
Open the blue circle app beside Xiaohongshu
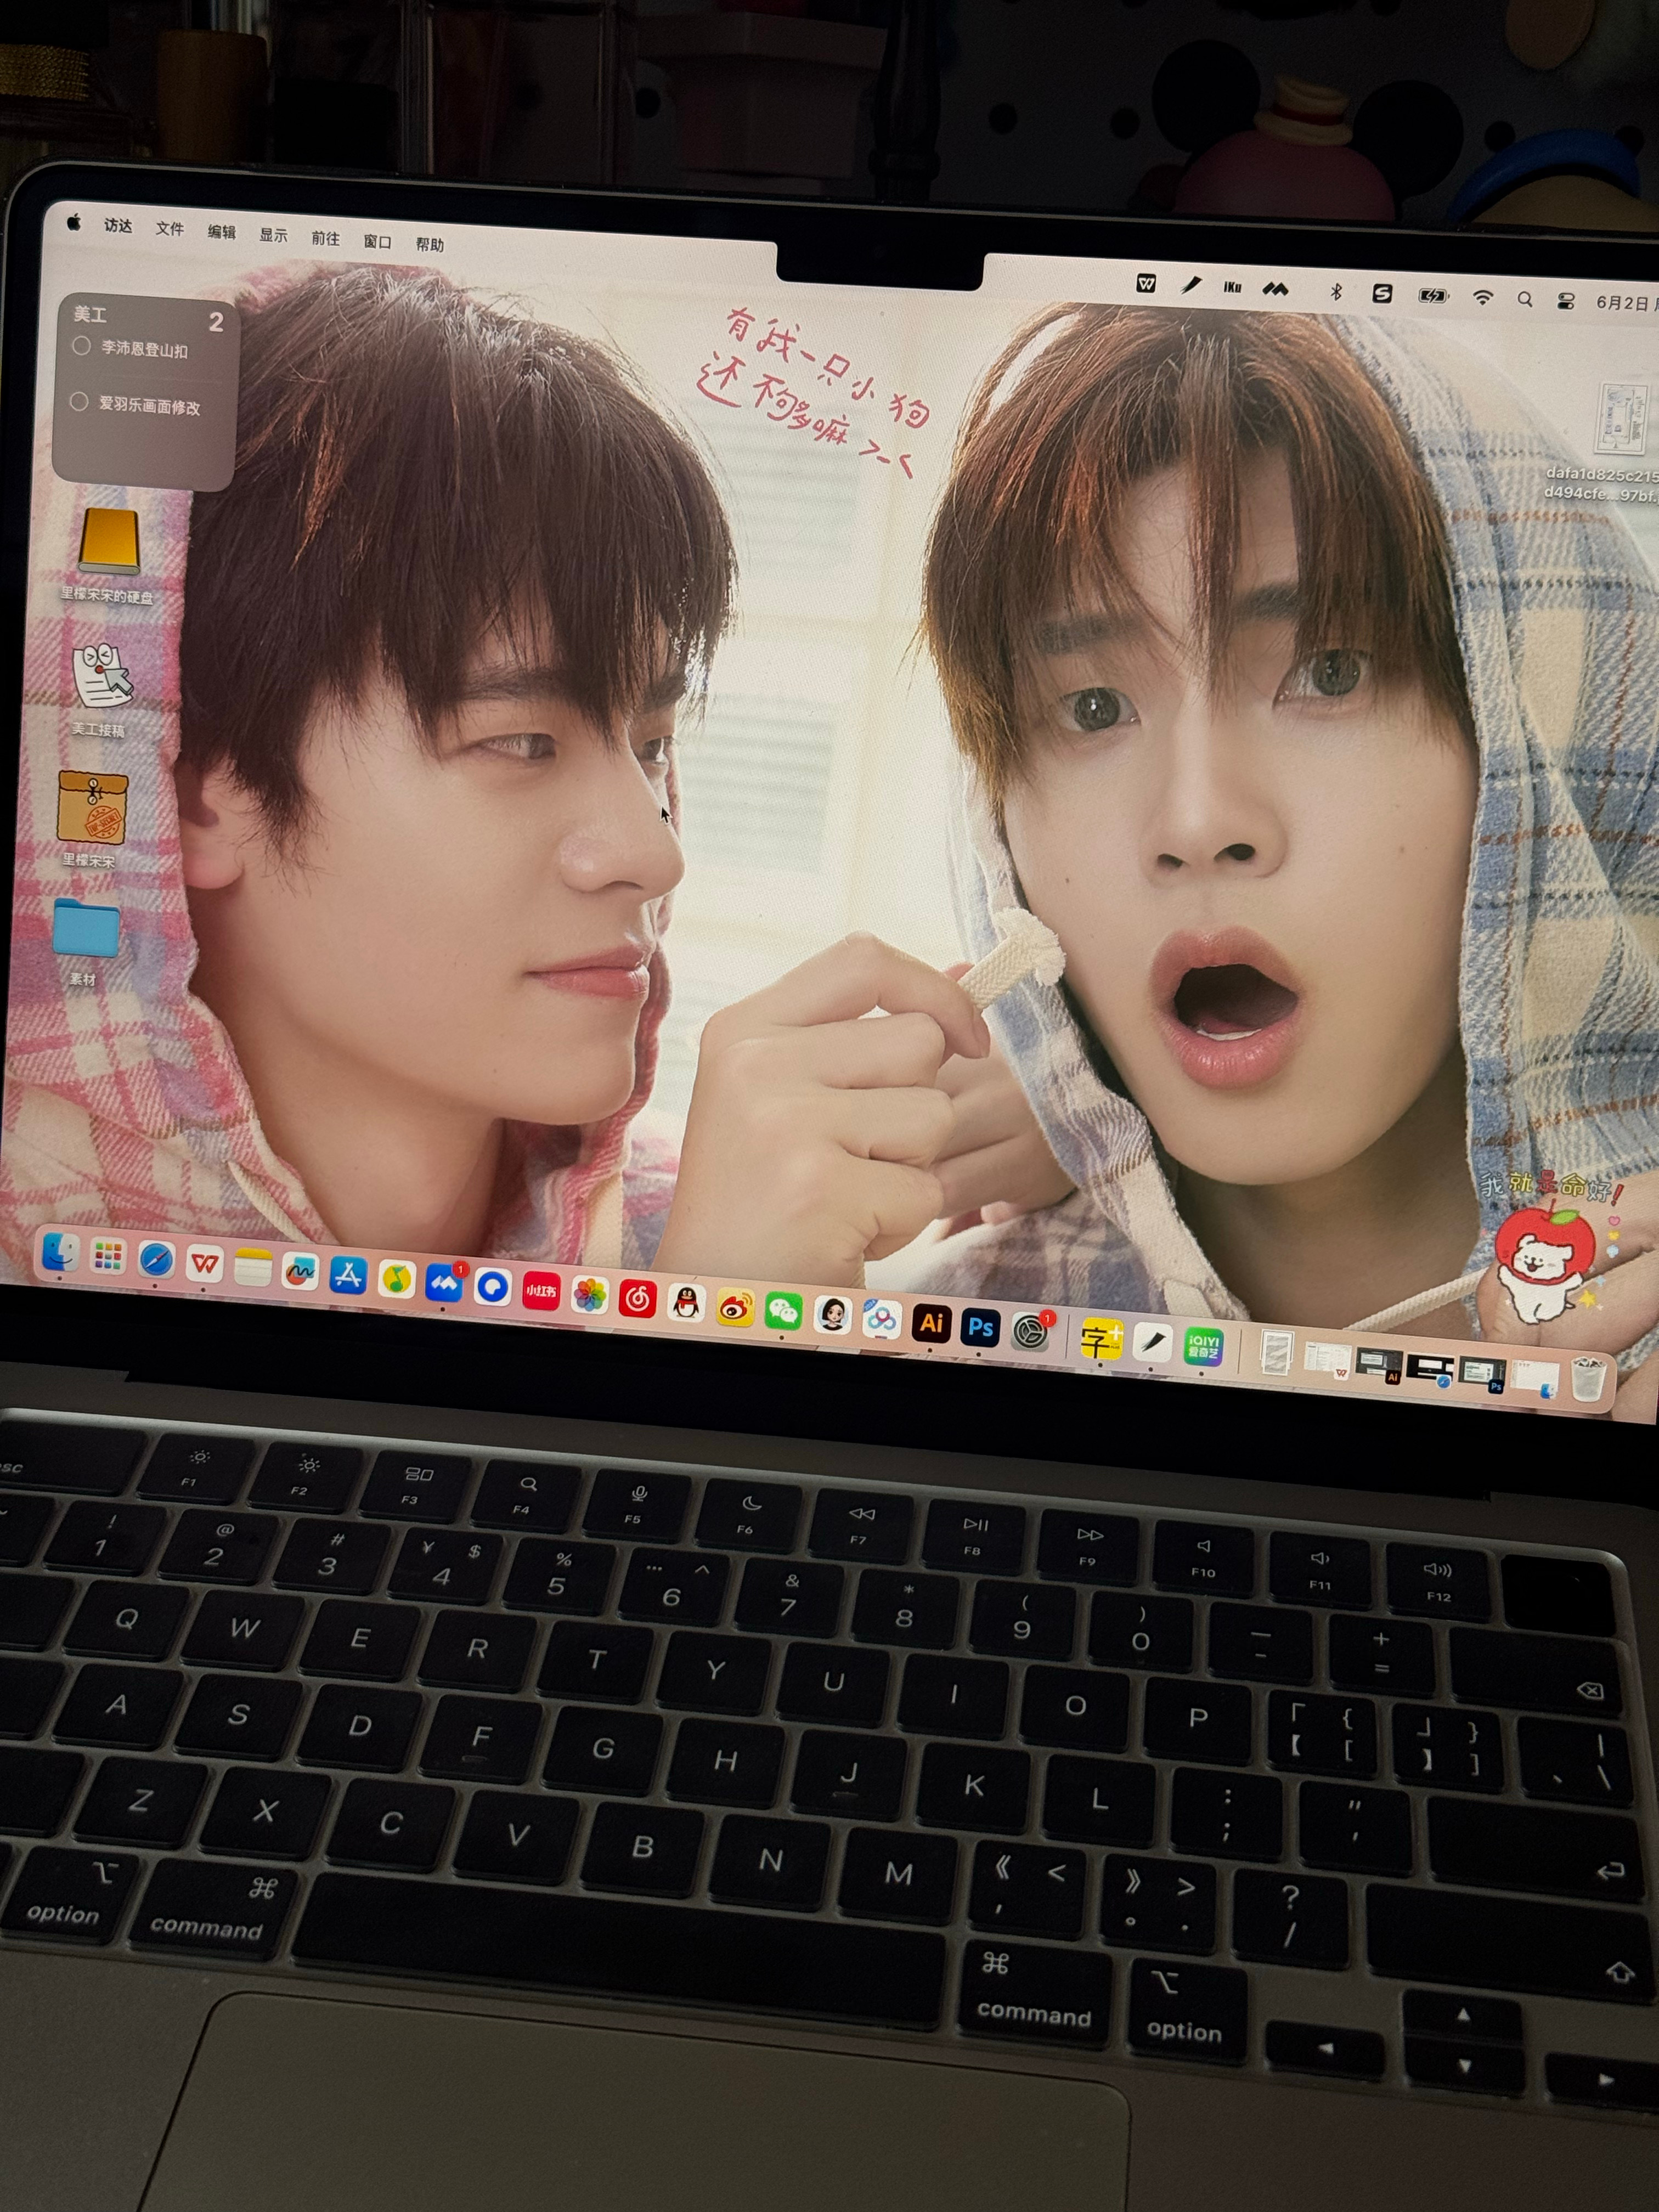(x=493, y=1287)
